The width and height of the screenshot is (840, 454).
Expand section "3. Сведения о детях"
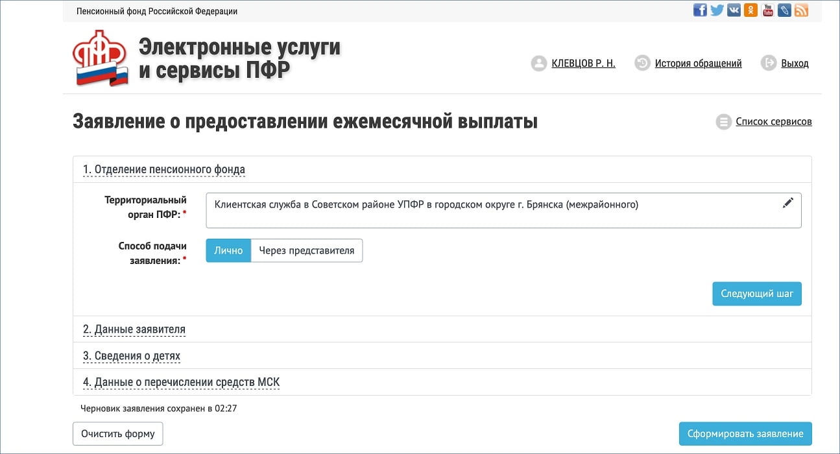point(131,356)
